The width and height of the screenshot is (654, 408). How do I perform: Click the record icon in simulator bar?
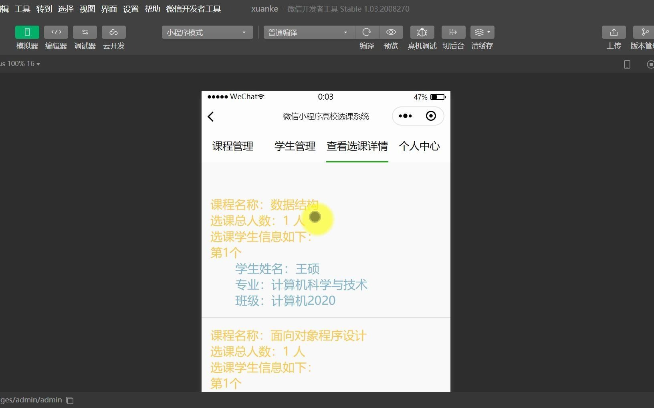click(650, 64)
